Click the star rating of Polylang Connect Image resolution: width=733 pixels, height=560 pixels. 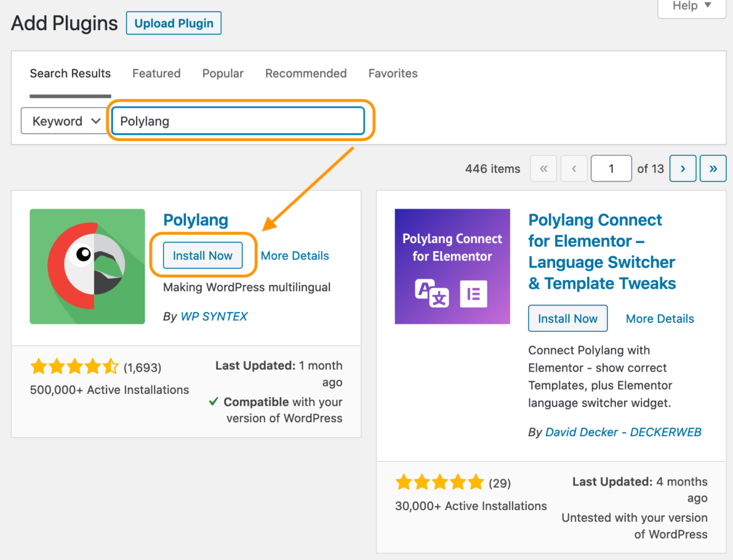(439, 482)
